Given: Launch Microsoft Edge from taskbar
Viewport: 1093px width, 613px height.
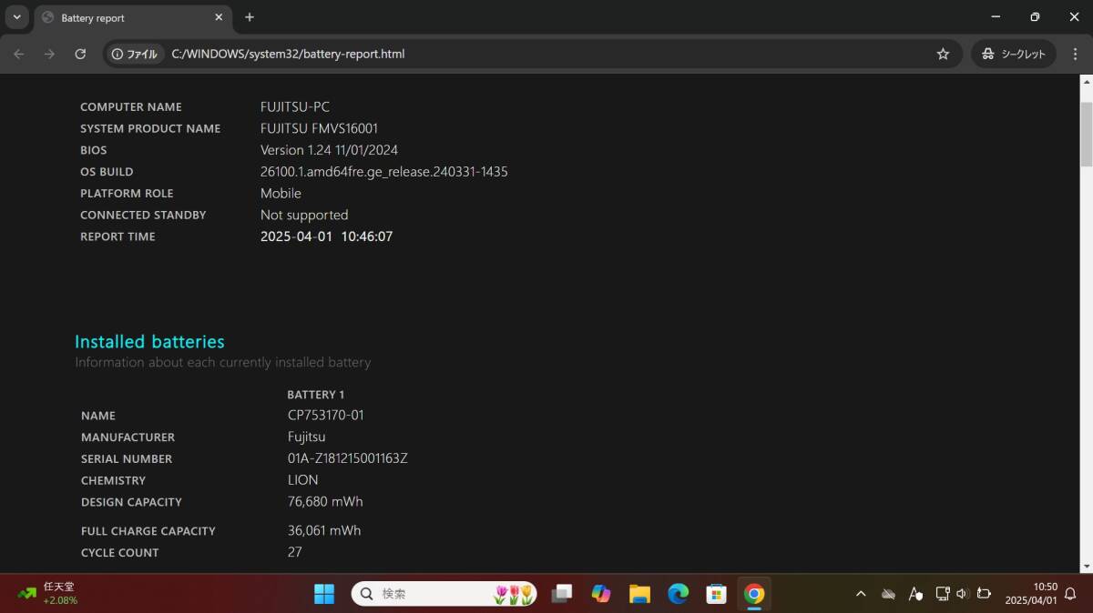Looking at the screenshot, I should coord(678,594).
